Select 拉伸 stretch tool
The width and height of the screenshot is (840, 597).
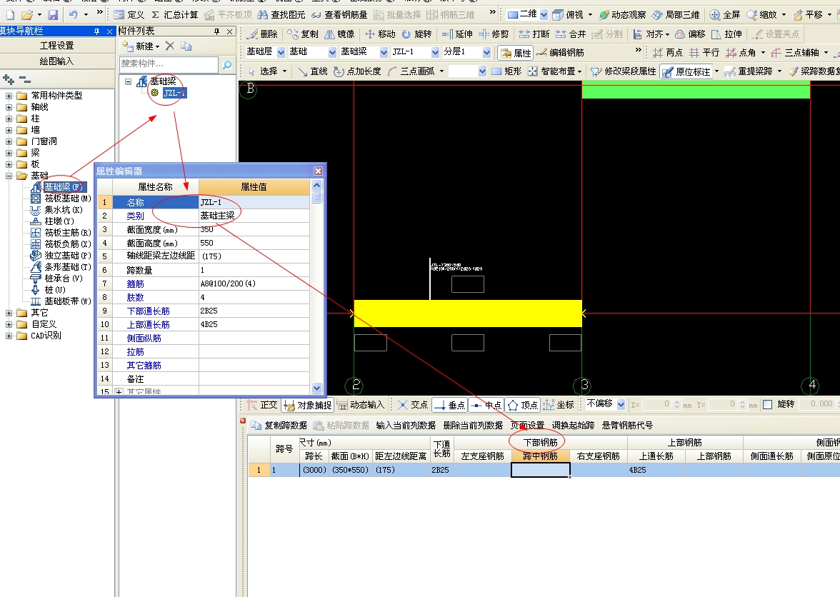pyautogui.click(x=726, y=34)
